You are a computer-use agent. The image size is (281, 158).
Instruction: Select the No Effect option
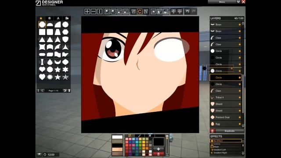point(226,141)
